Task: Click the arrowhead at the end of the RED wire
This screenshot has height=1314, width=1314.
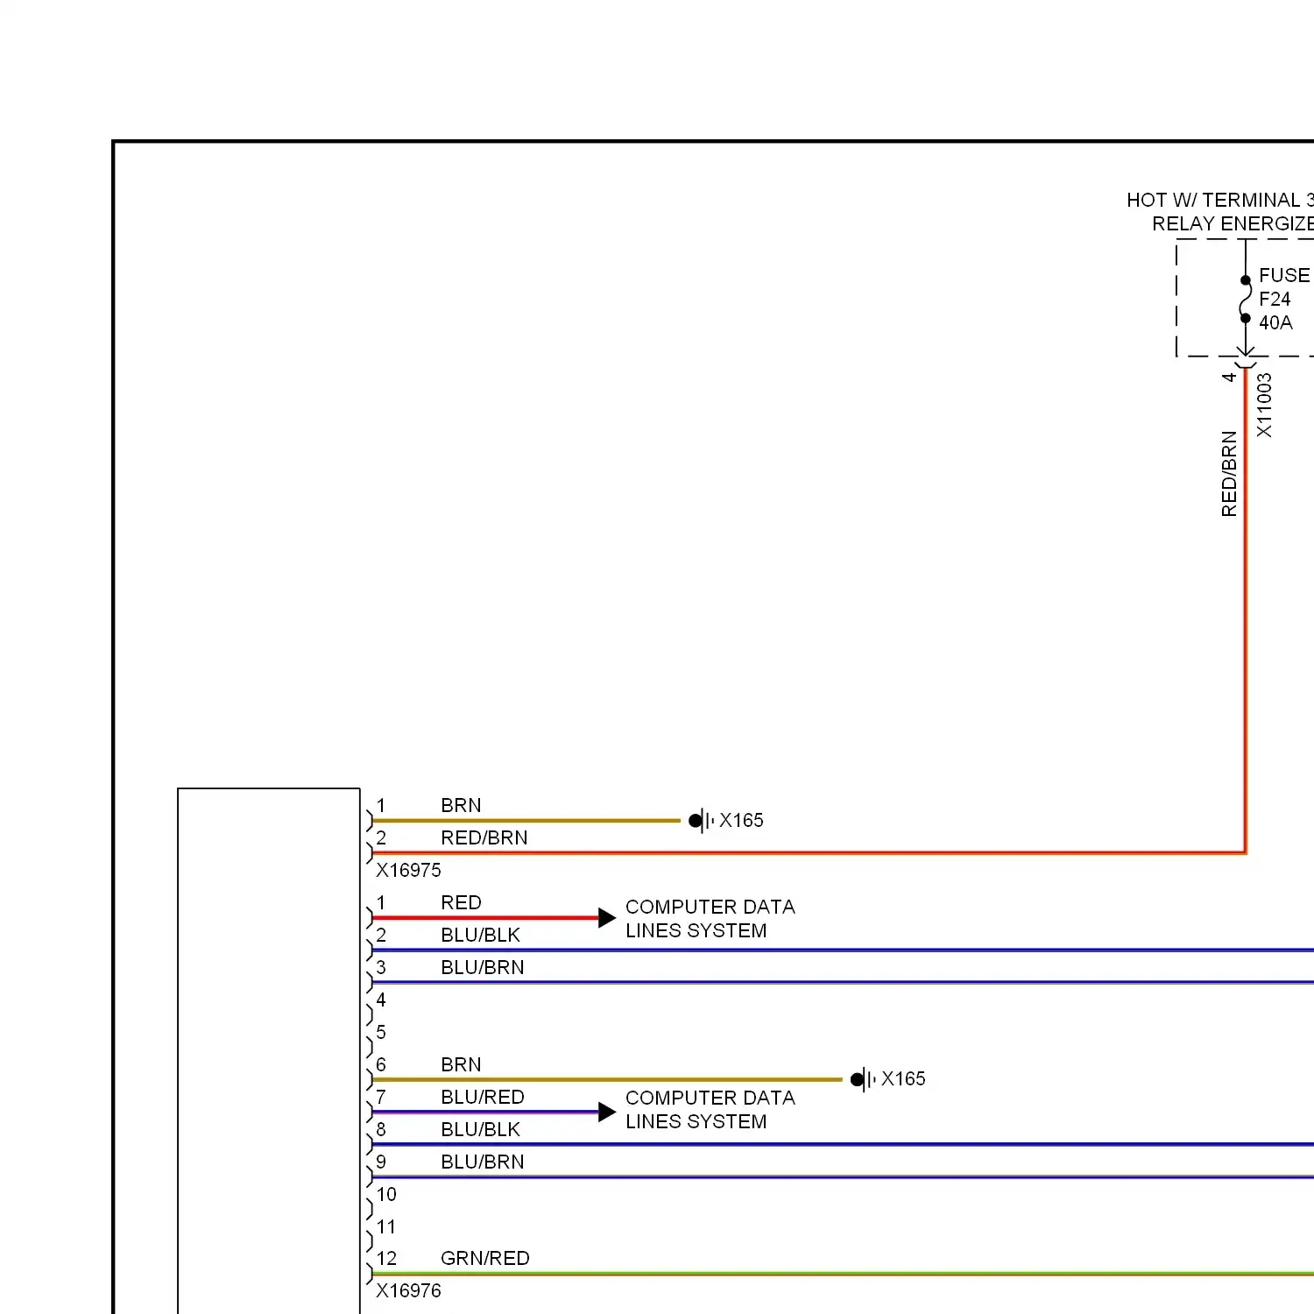Action: click(607, 918)
